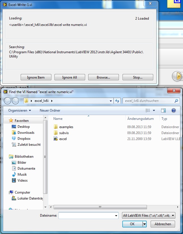Click the navigation pane scroll-down arrow
This screenshot has height=234, width=183.
coord(45,207)
